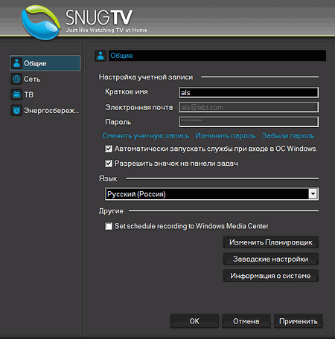Click Изменить Планировщик button
This screenshot has width=335, height=339.
(271, 242)
